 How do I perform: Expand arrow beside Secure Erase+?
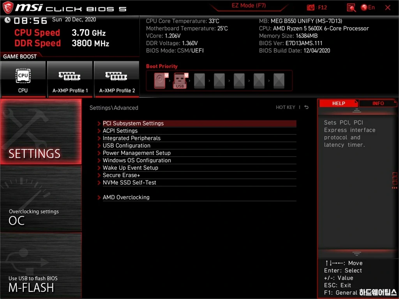click(99, 175)
